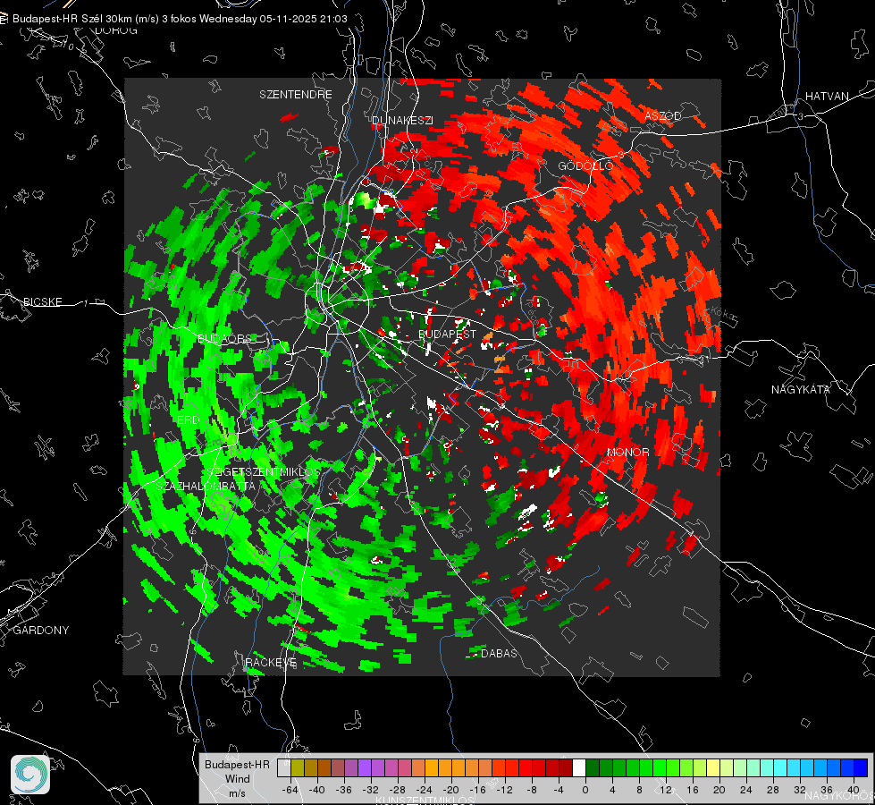This screenshot has height=805, width=875.
Task: Click the yellow 20 m/s legend swatch
Action: 714,767
